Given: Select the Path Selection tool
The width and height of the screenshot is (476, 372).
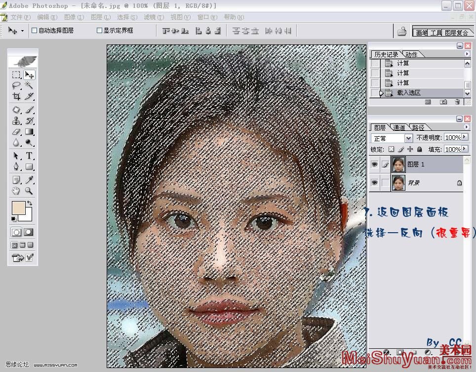Looking at the screenshot, I should coord(16,156).
